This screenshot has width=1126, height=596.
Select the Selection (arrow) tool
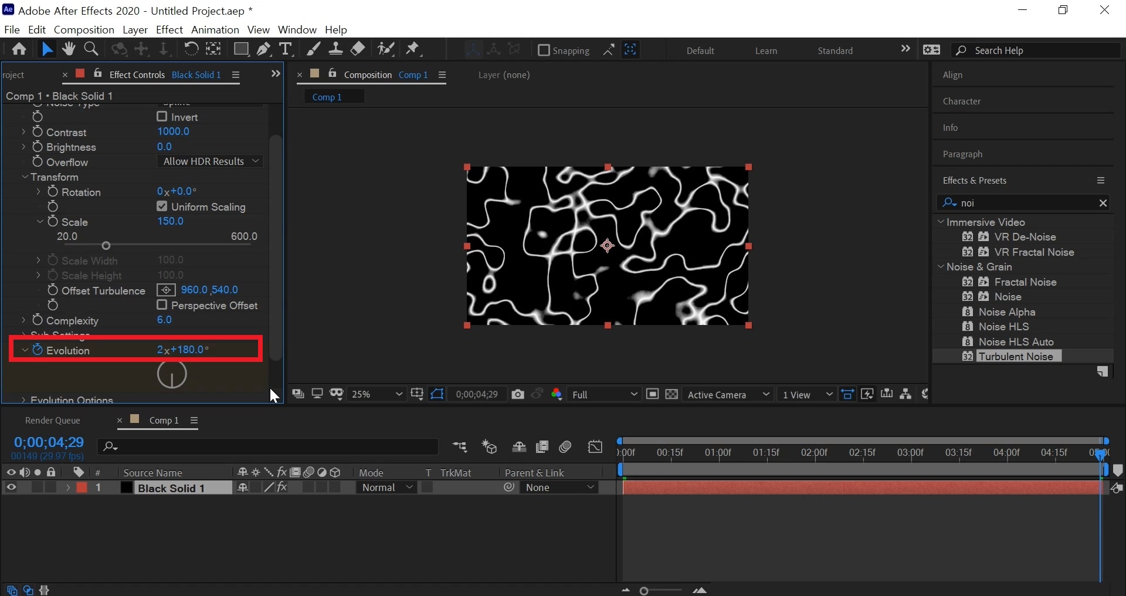[x=47, y=49]
